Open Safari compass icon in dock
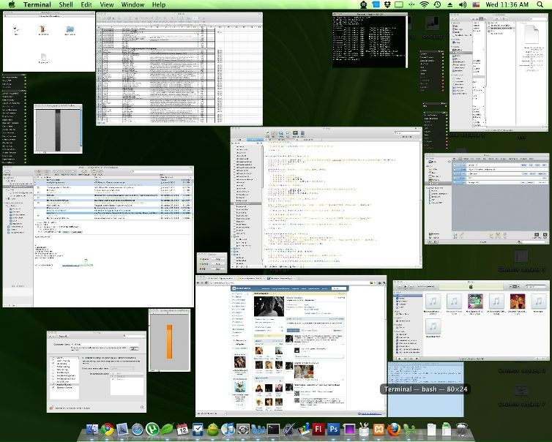This screenshot has height=442, width=552. point(137,430)
